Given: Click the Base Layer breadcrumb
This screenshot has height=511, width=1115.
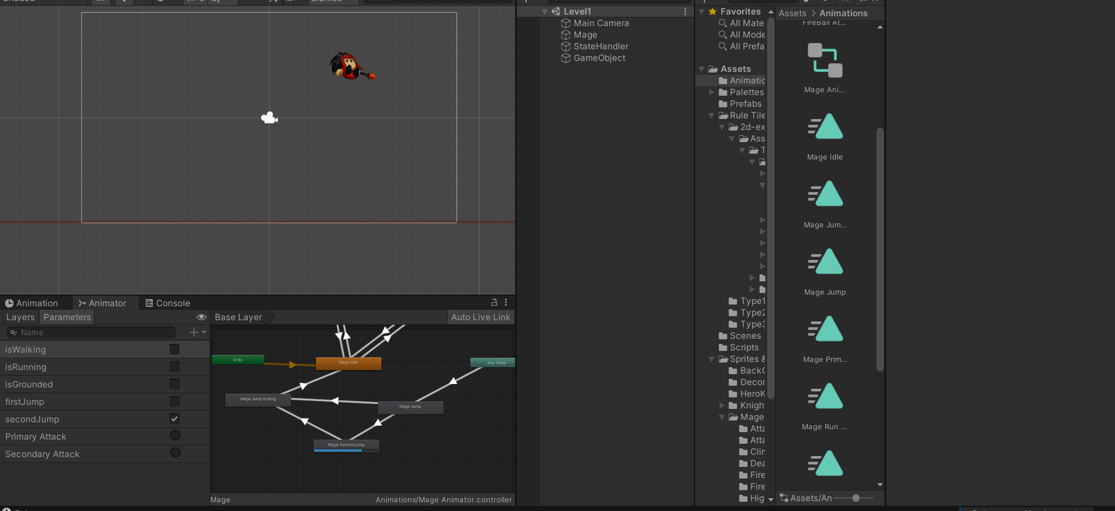Looking at the screenshot, I should pos(239,317).
